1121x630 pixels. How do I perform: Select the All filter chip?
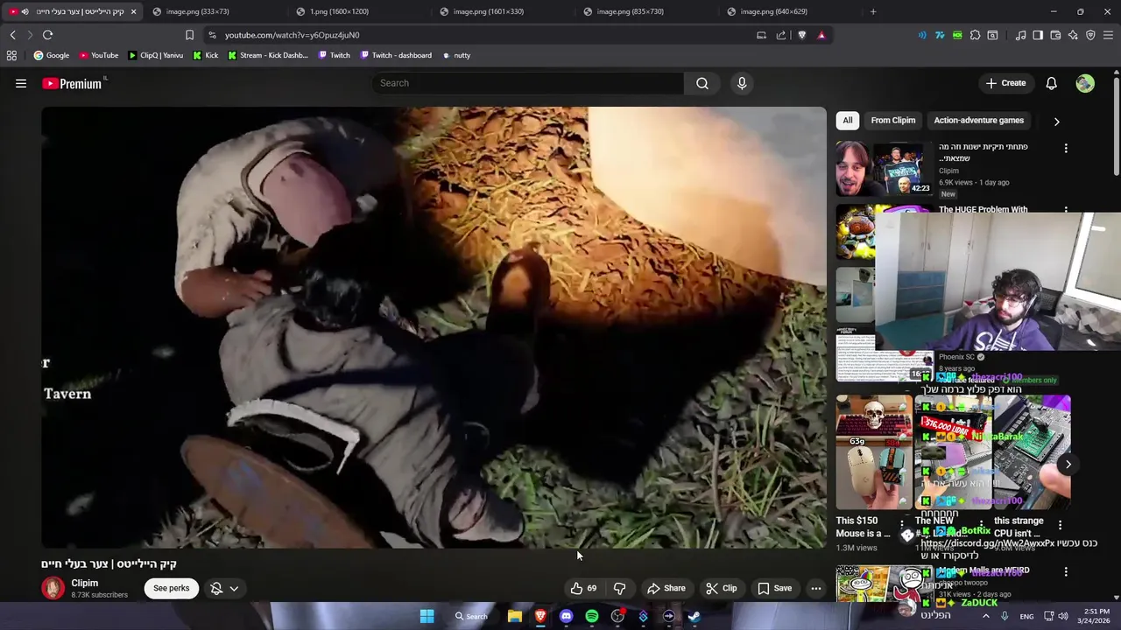tap(847, 121)
